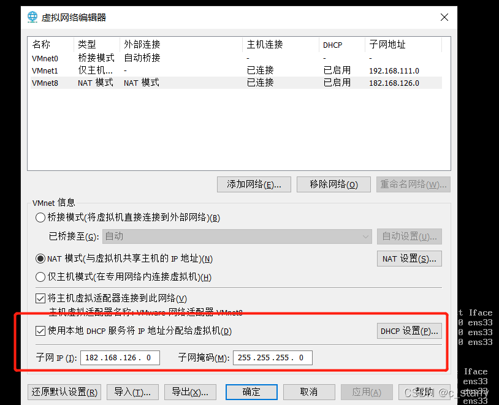This screenshot has width=499, height=405.
Task: Click 自动设置(U)... button
Action: point(409,237)
